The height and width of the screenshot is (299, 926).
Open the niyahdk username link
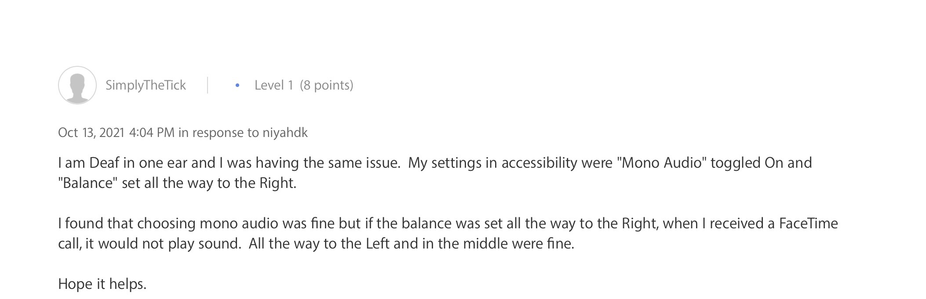click(x=285, y=133)
